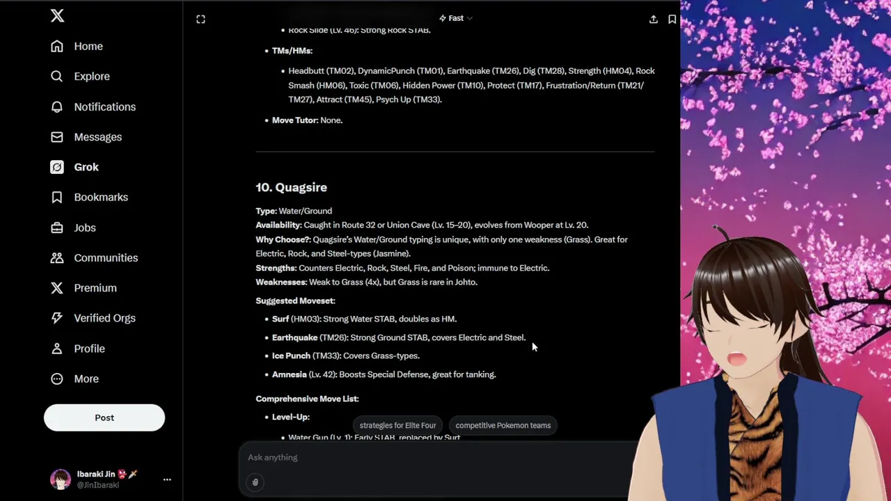This screenshot has height=501, width=891.
Task: Click 'Suggested Moveset:' label
Action: [x=295, y=301]
